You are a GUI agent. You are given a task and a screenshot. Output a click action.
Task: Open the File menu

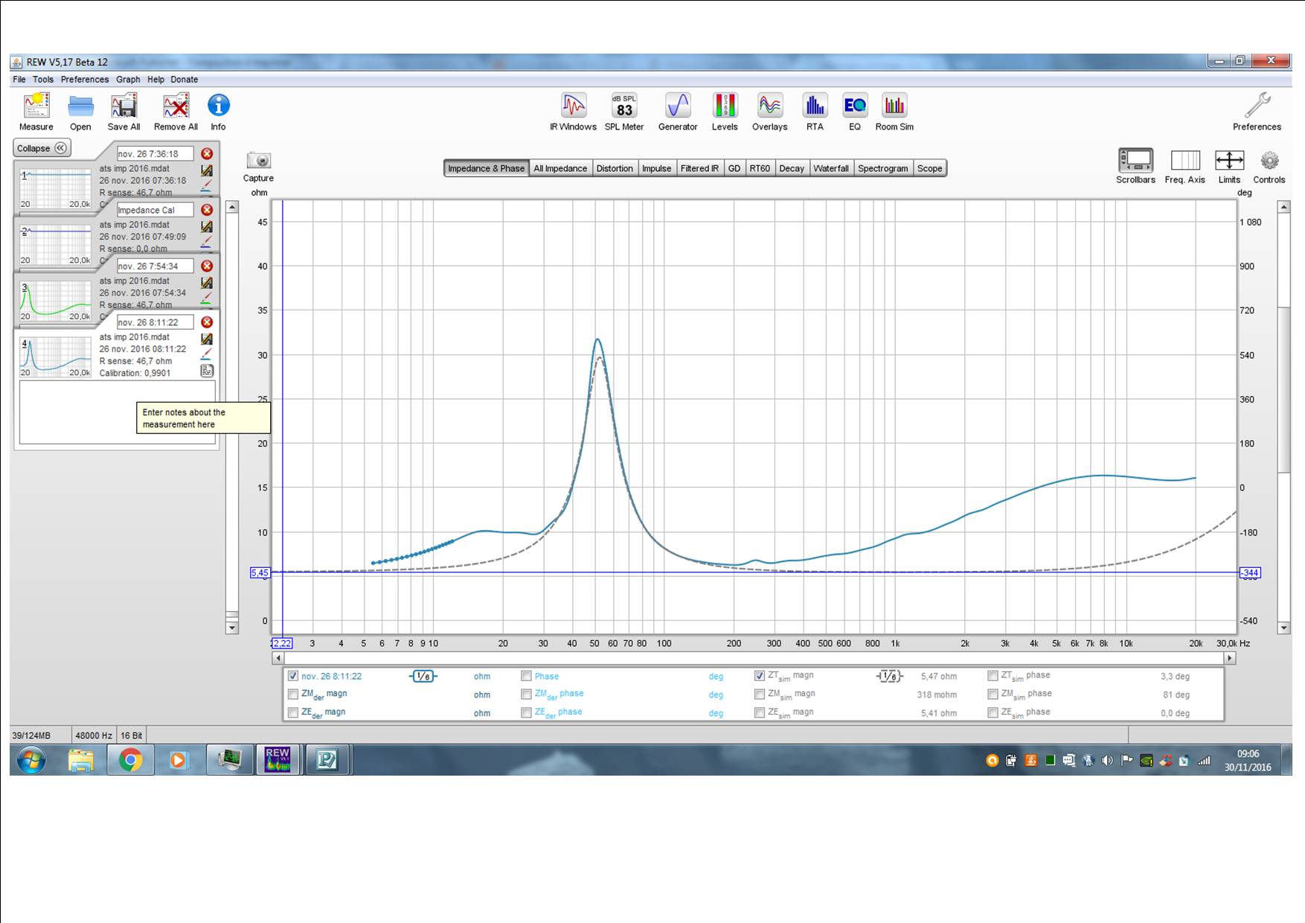click(x=19, y=80)
